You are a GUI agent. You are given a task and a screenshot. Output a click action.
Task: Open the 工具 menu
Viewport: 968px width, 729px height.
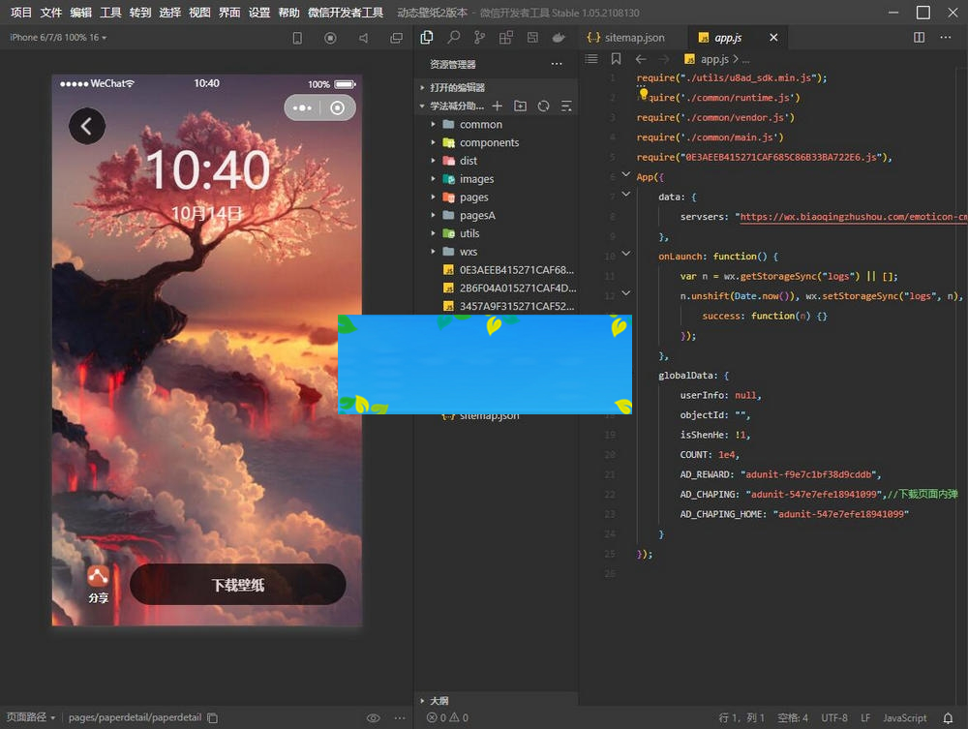pyautogui.click(x=111, y=13)
